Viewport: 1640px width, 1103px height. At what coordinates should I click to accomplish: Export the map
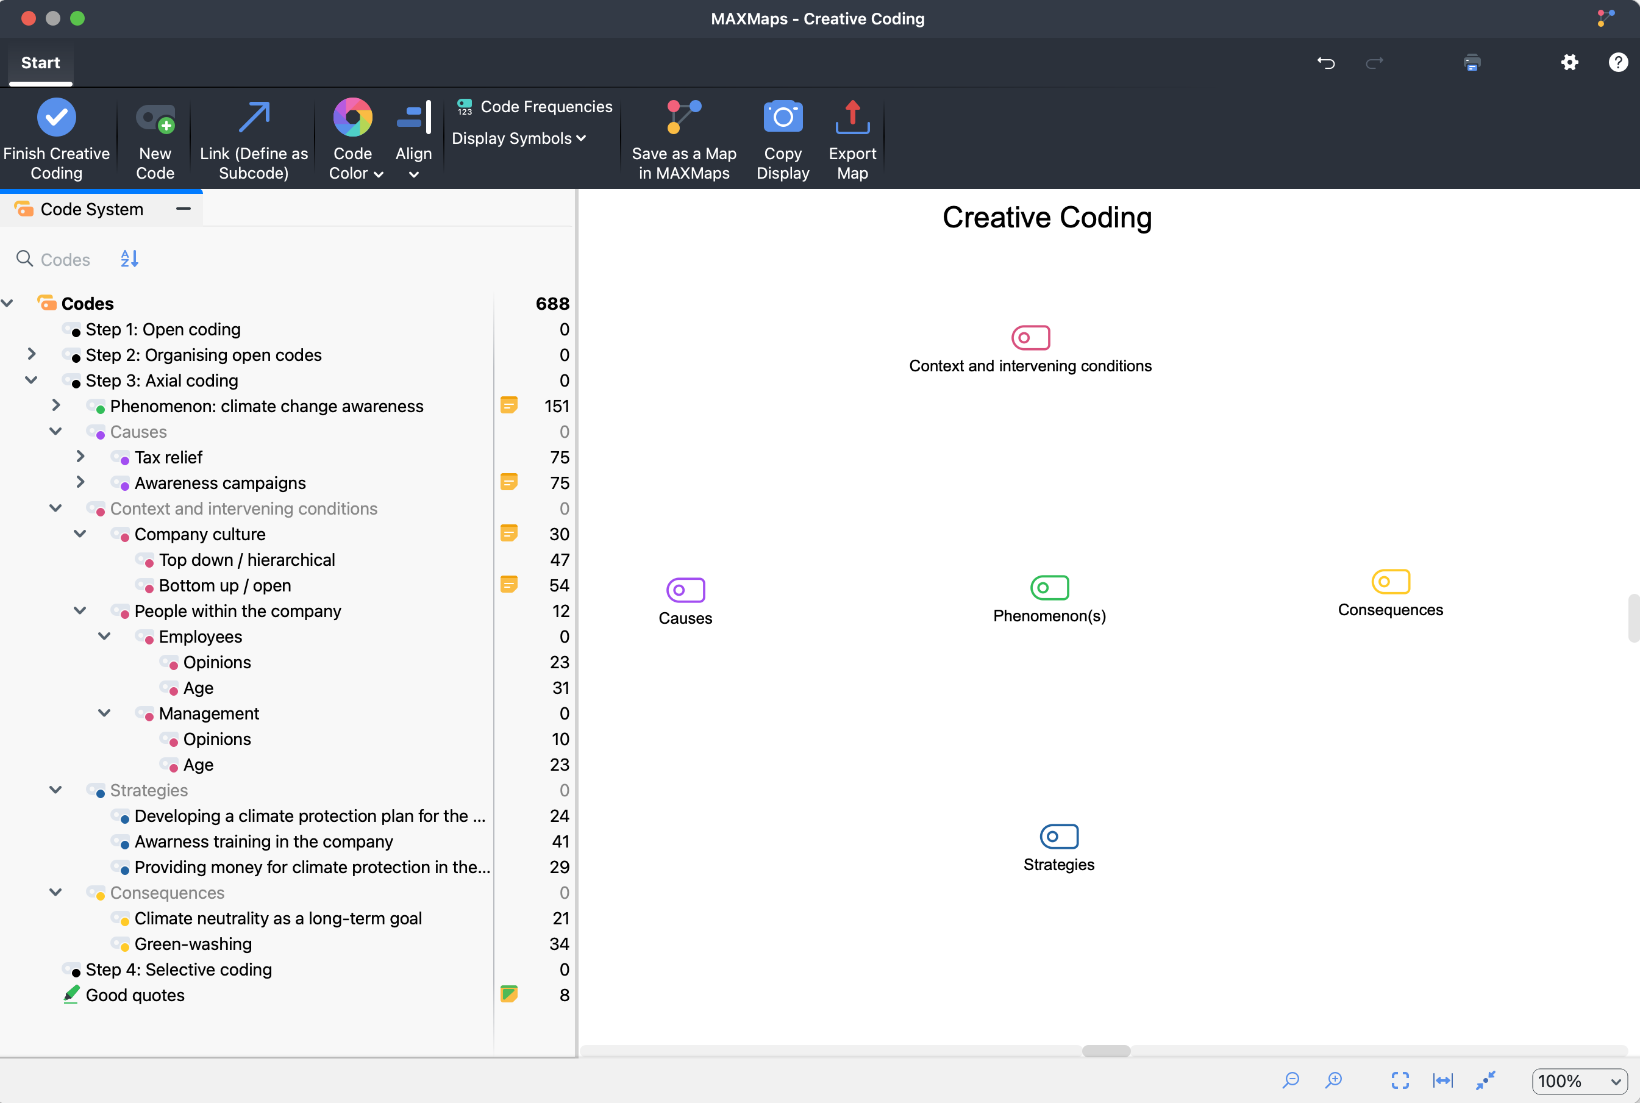pos(851,138)
